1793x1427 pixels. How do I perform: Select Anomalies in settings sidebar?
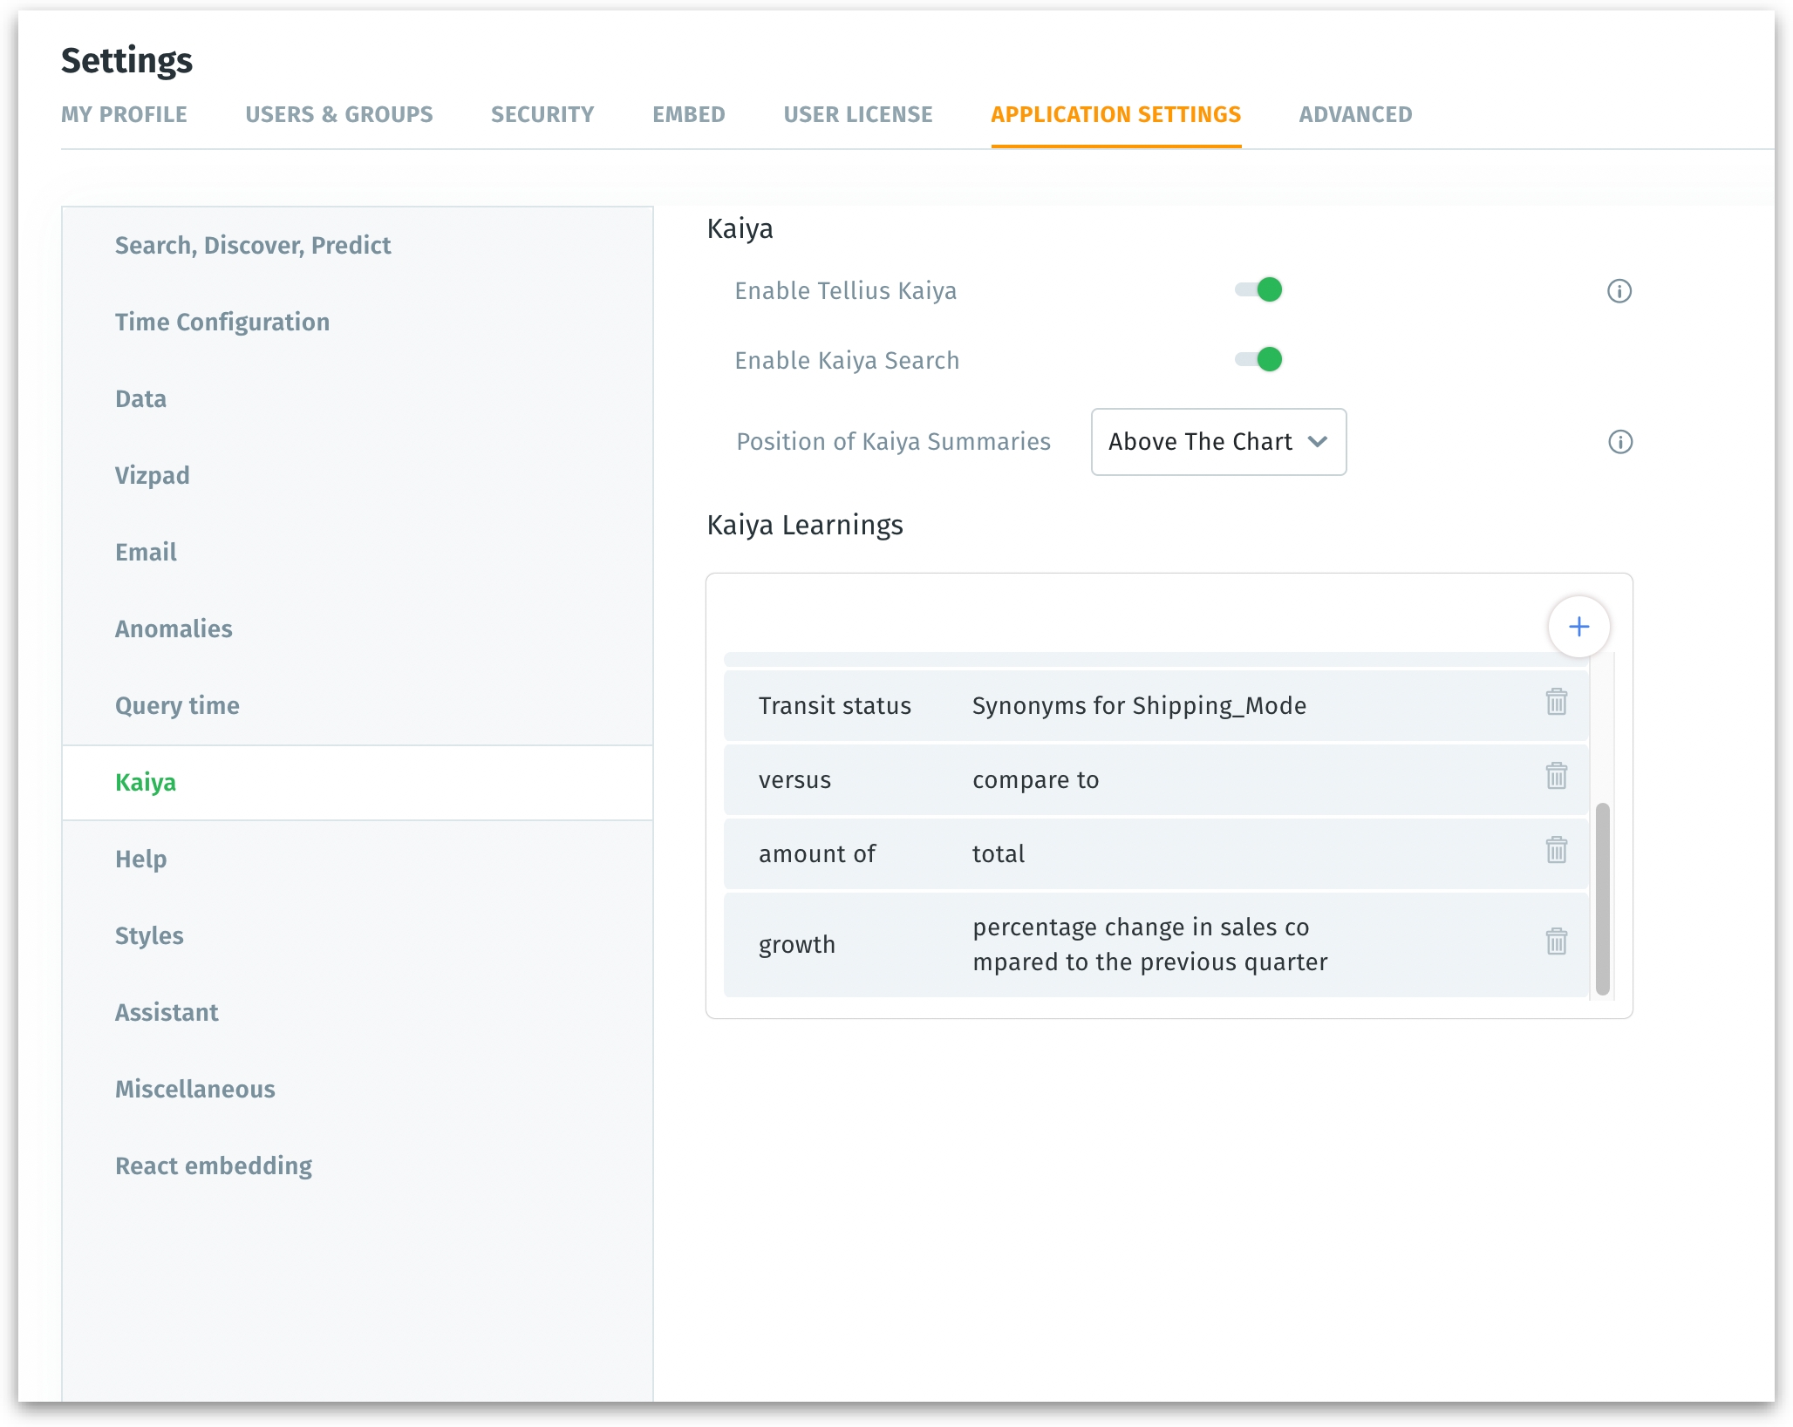(174, 629)
